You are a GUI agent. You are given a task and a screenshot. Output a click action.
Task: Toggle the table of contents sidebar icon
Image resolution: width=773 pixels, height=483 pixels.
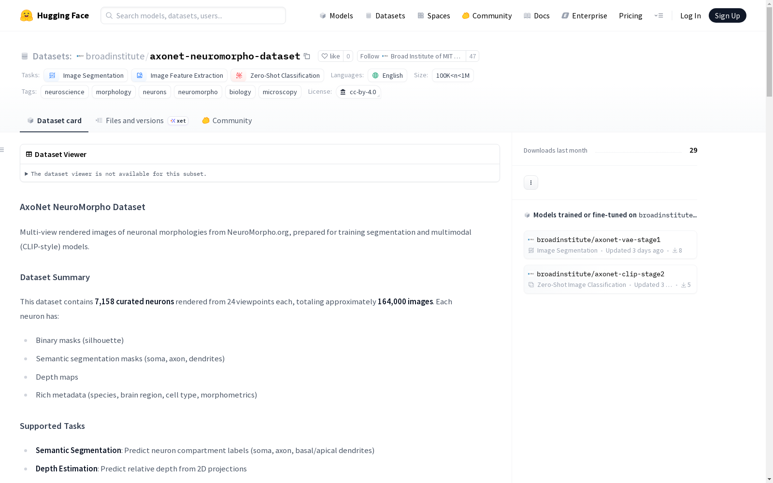click(2, 150)
